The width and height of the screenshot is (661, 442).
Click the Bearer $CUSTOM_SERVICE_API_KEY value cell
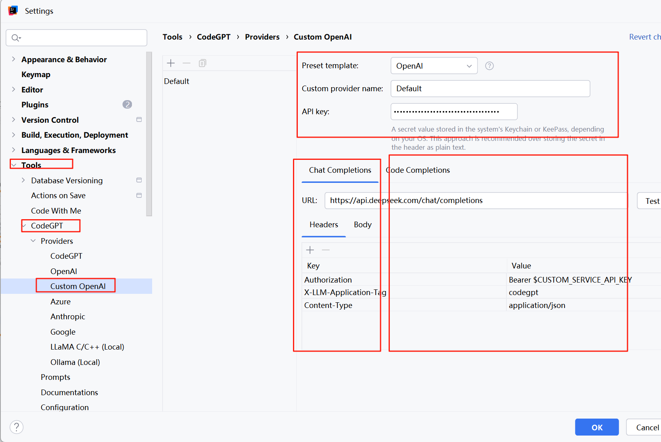pos(584,280)
